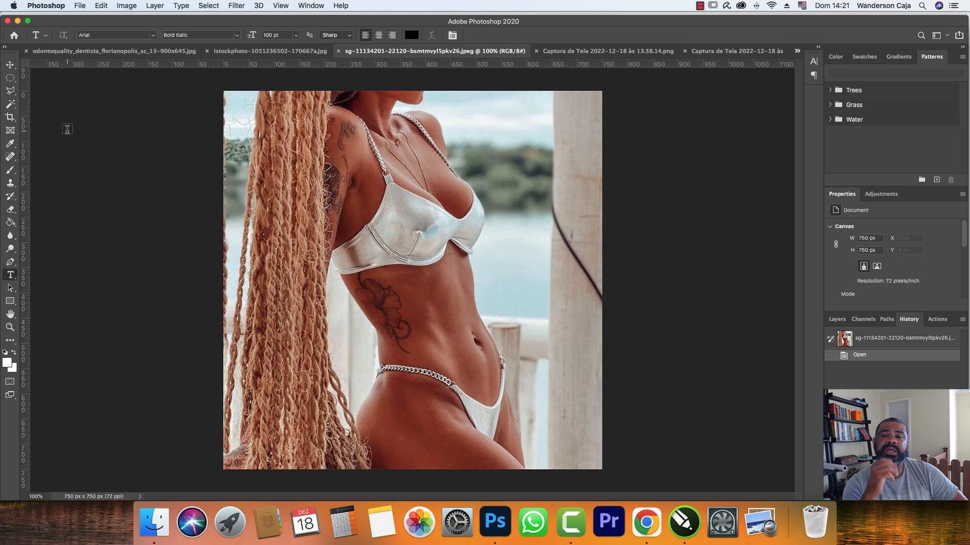This screenshot has height=545, width=970.
Task: Click the patterns search field
Action: tap(895, 73)
